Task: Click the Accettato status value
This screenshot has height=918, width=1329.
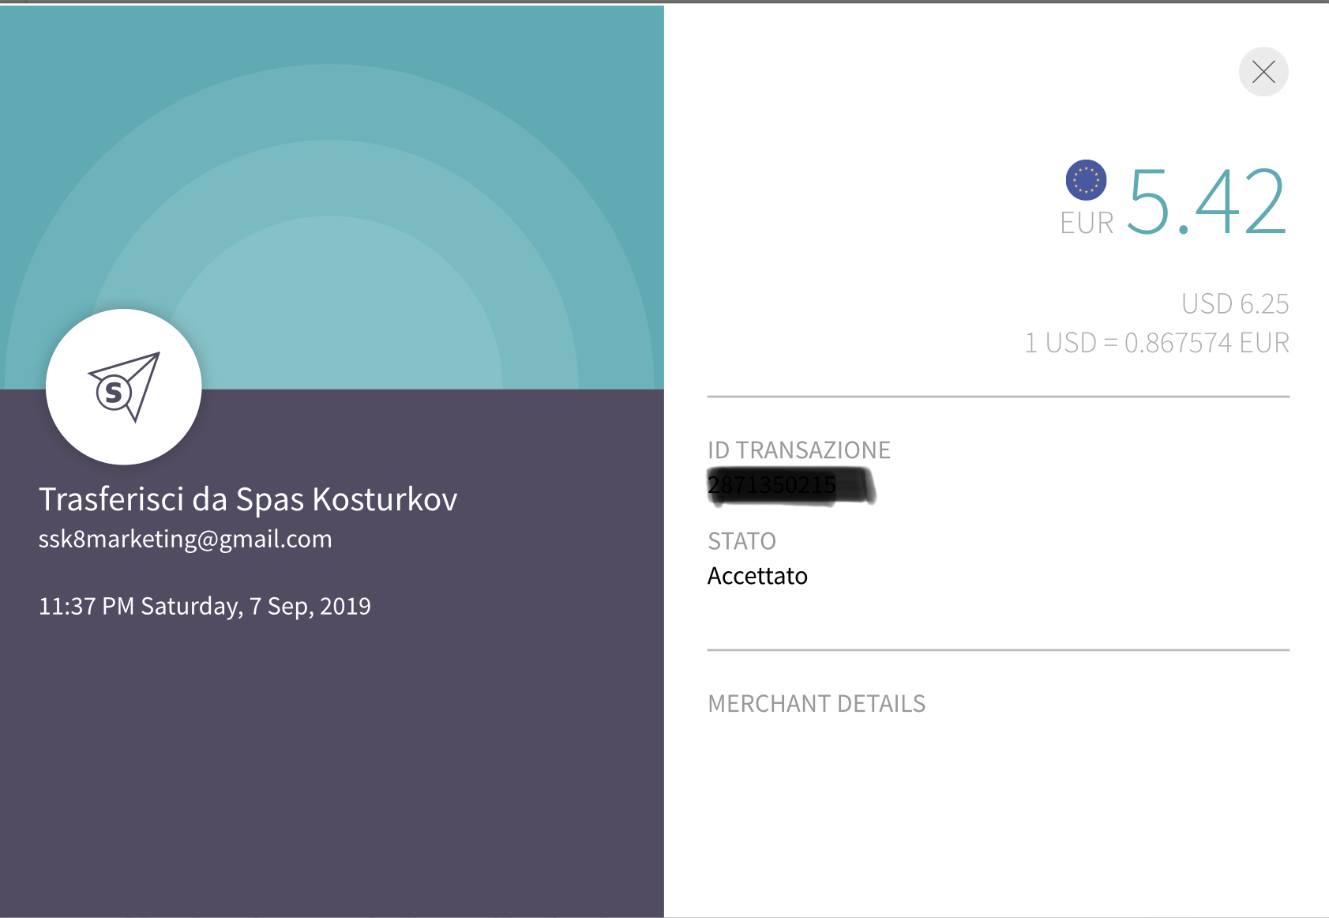Action: tap(756, 576)
